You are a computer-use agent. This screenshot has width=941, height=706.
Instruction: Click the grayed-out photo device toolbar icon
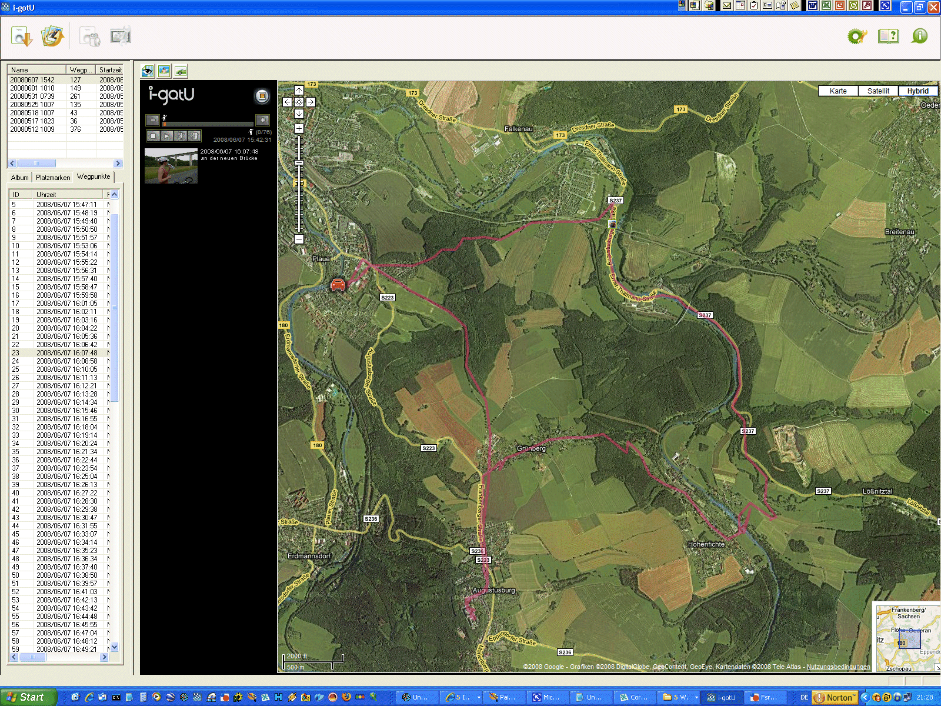(121, 36)
